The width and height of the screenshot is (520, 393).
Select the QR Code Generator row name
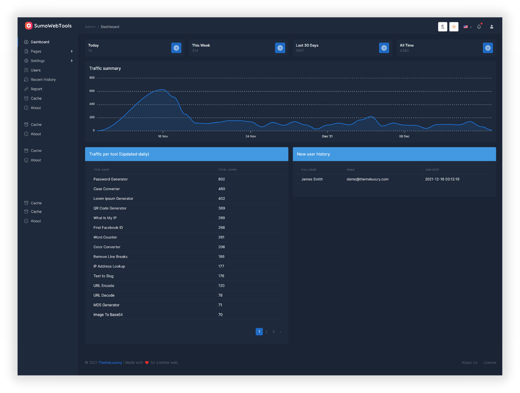(x=110, y=208)
